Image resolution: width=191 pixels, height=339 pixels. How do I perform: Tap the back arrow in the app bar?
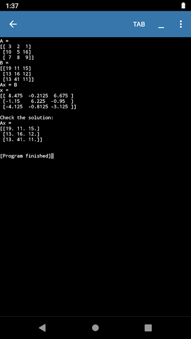coord(13,24)
